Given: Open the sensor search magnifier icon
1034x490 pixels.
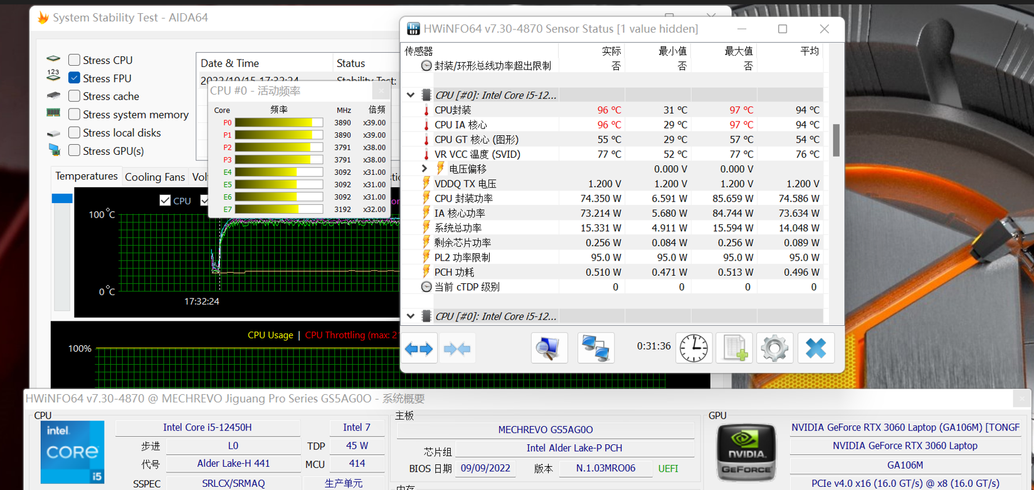Looking at the screenshot, I should 549,348.
